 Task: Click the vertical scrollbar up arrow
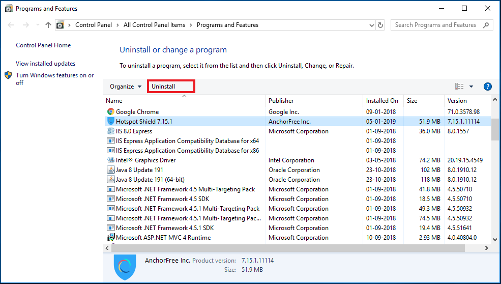[x=495, y=99]
